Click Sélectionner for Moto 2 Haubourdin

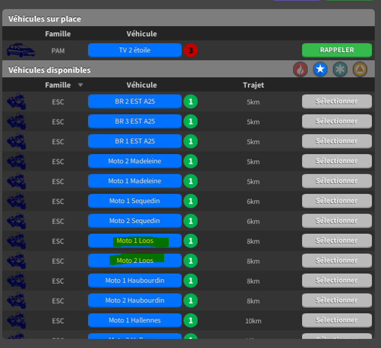(337, 300)
